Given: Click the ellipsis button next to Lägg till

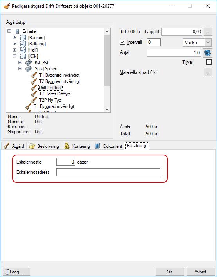Looking at the screenshot, I should pos(208,32).
